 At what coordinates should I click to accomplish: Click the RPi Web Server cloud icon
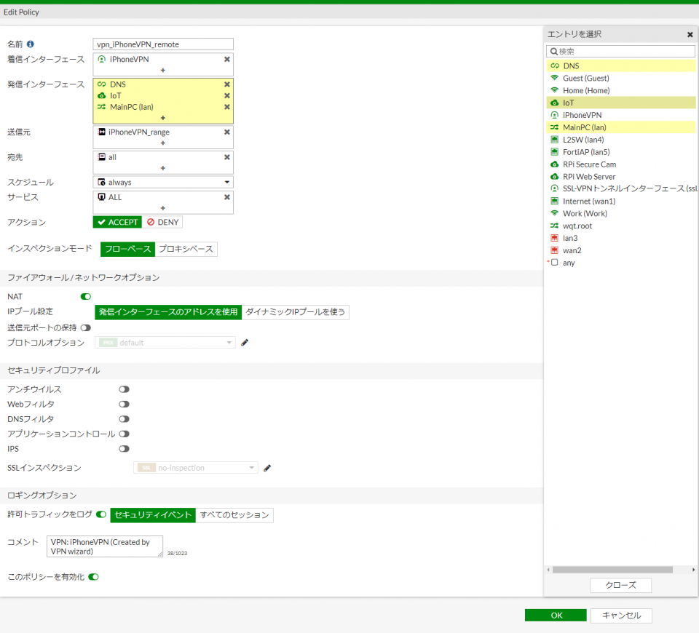[555, 177]
